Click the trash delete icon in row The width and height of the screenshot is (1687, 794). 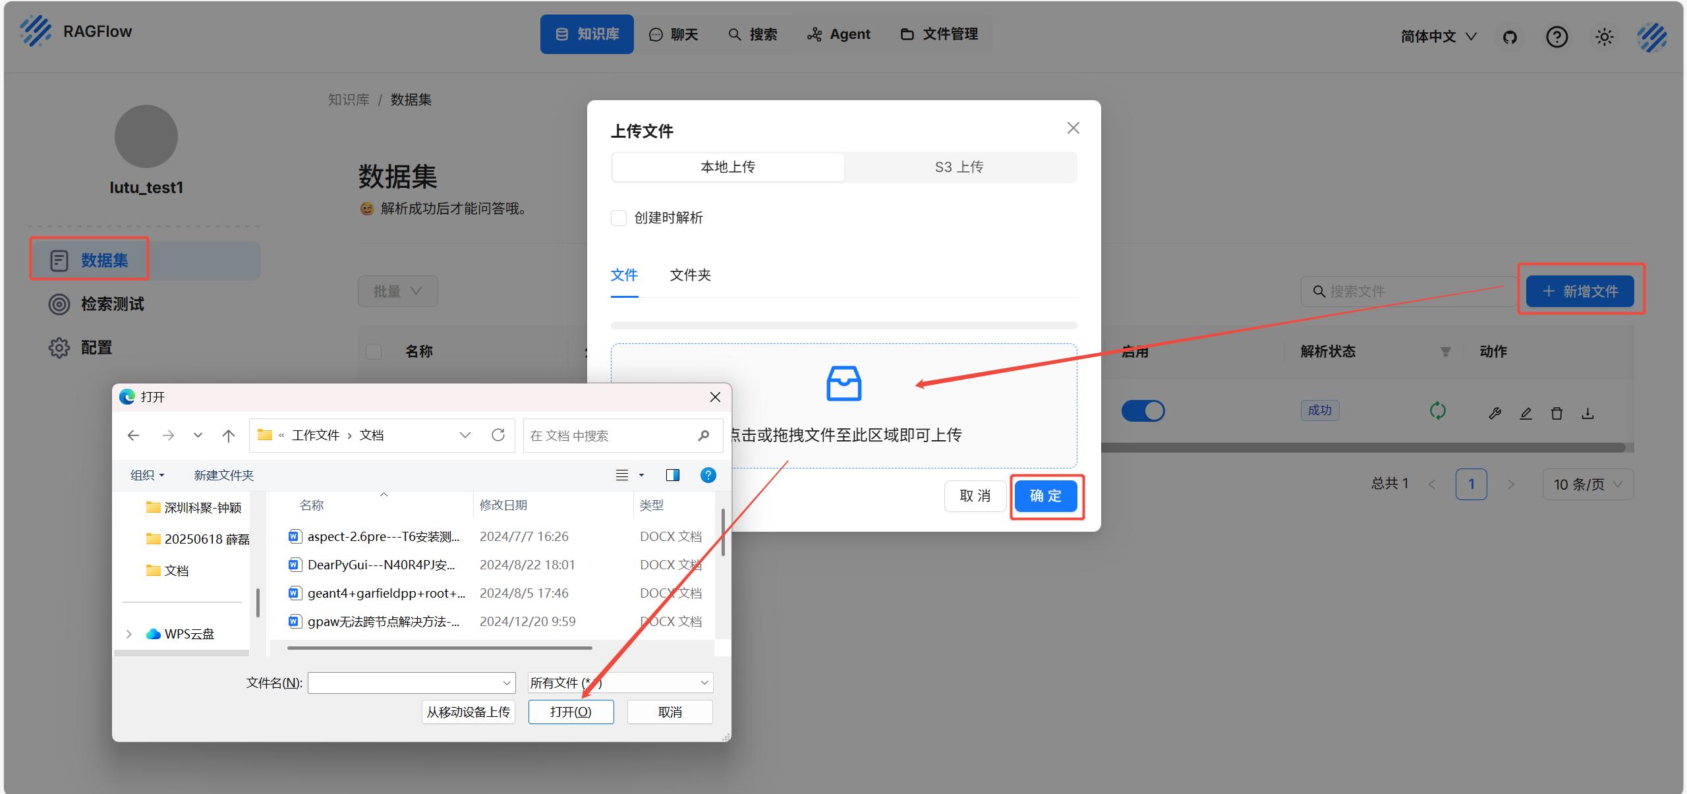tap(1557, 413)
